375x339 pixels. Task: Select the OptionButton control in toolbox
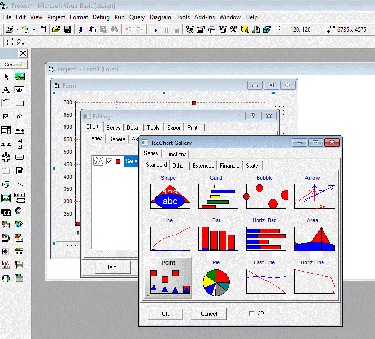[19, 117]
